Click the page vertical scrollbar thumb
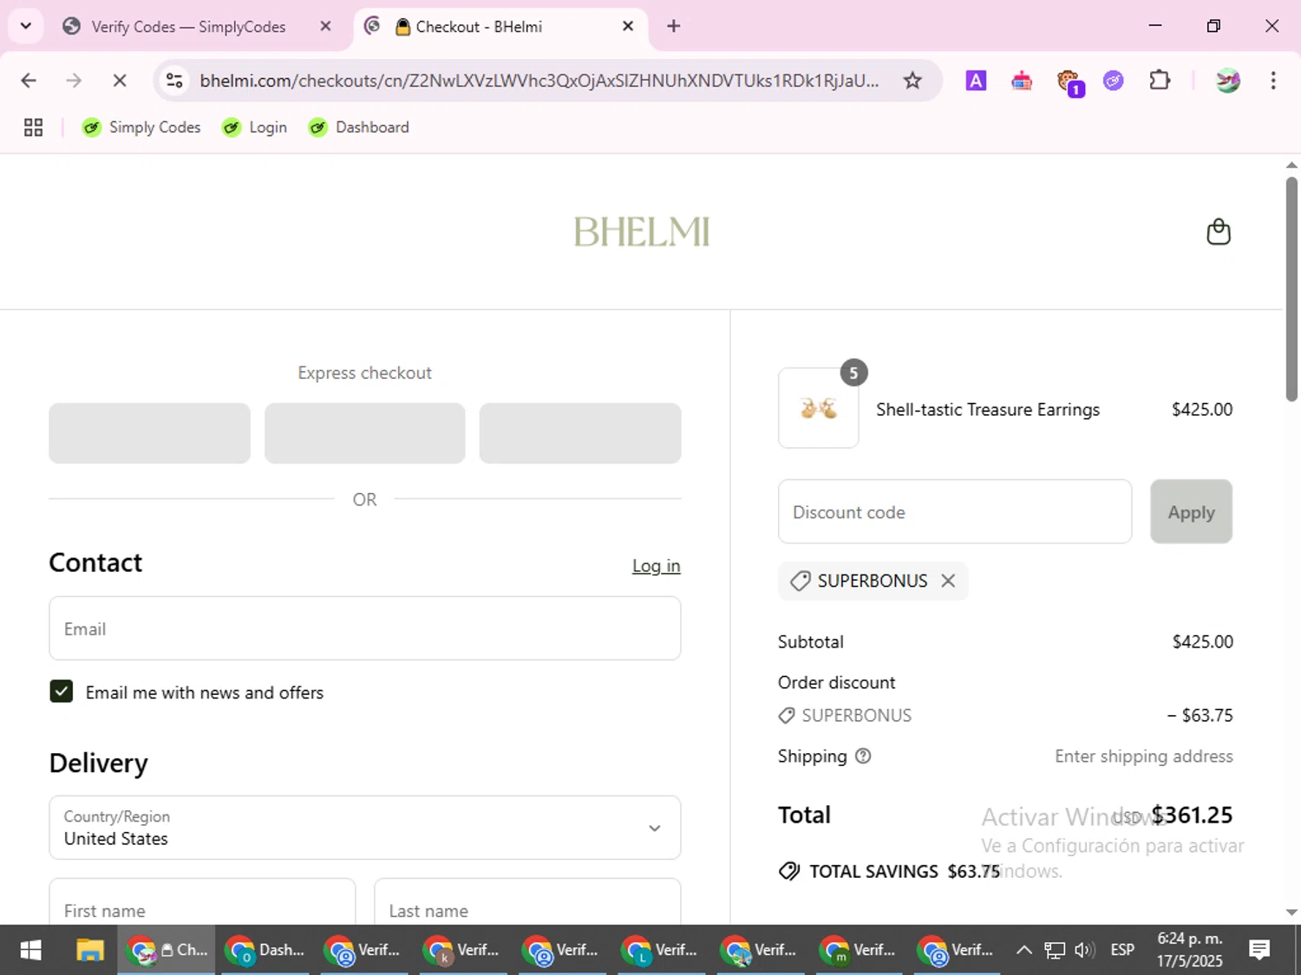The height and width of the screenshot is (975, 1301). point(1291,289)
